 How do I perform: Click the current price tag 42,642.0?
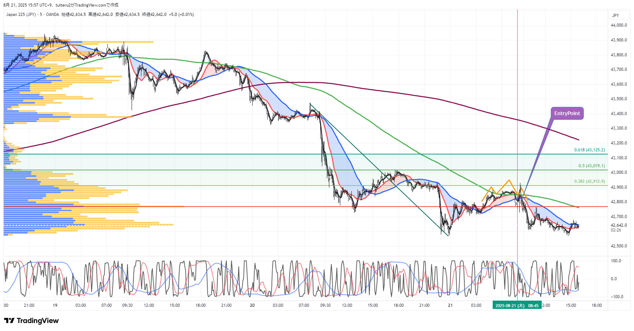point(618,225)
